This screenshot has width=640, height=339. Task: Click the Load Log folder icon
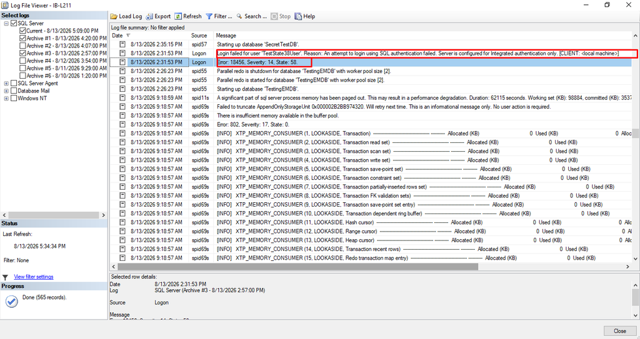pos(114,16)
